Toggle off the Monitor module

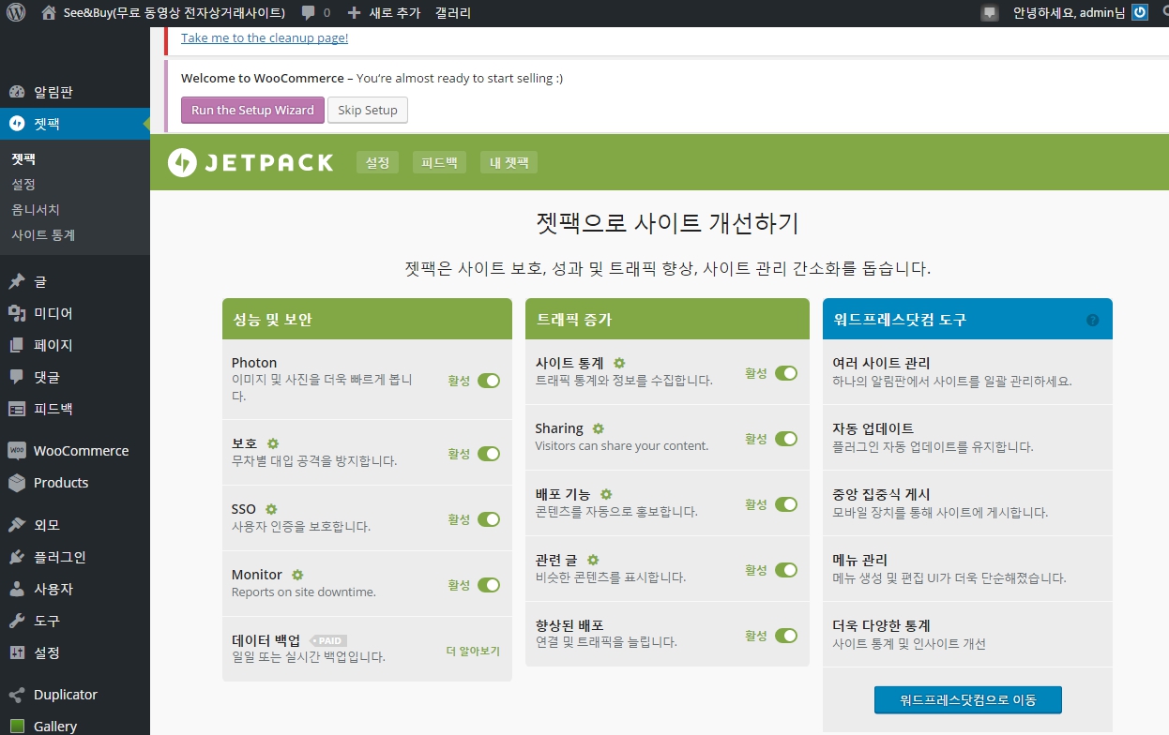488,585
